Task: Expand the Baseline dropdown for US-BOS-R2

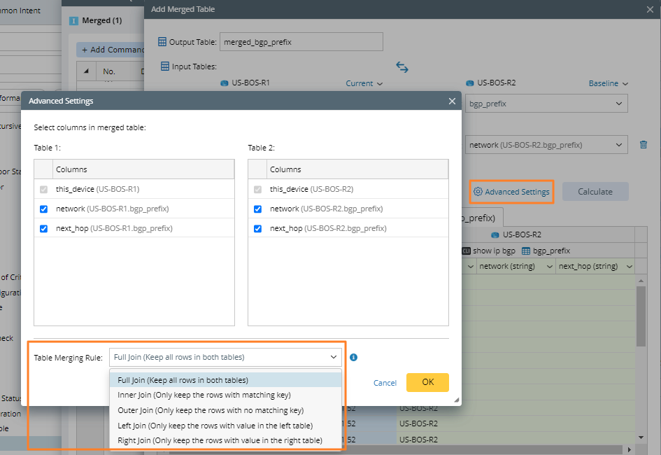Action: point(608,83)
